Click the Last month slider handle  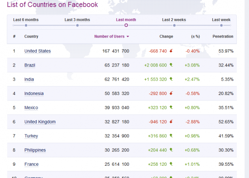pos(126,25)
